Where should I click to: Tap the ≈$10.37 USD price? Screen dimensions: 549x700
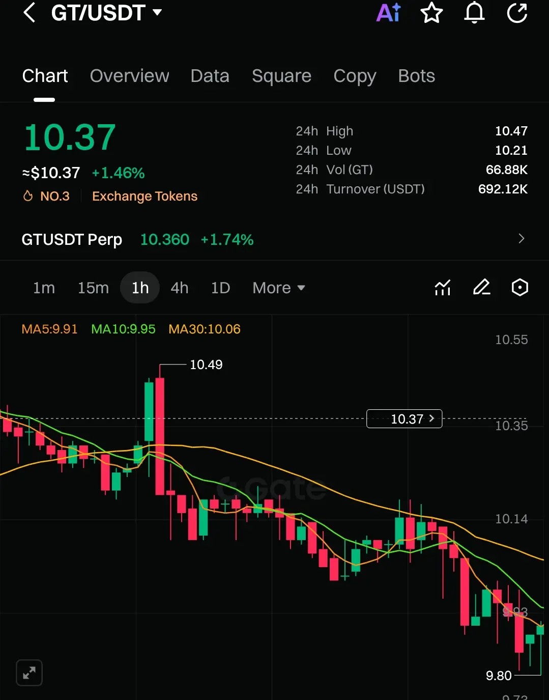click(x=51, y=173)
